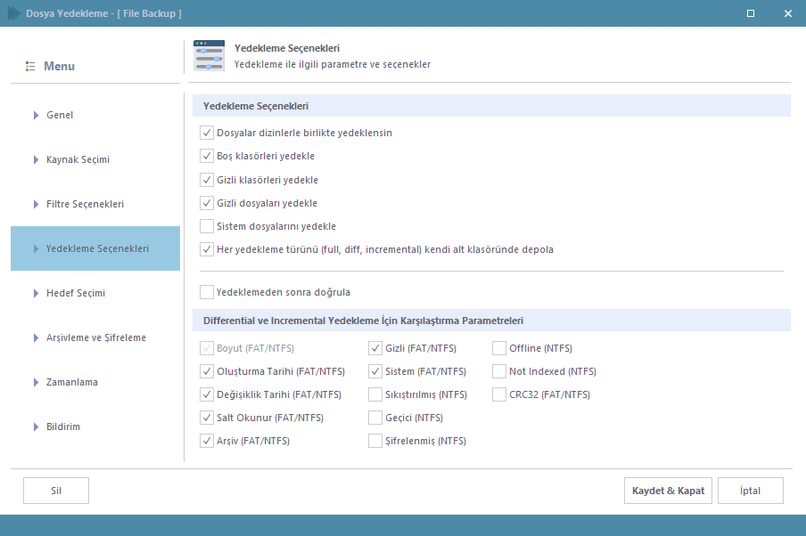This screenshot has width=806, height=536.
Task: Enable CRC32 (FAT/NTFS) comparison checkbox
Action: tap(499, 394)
